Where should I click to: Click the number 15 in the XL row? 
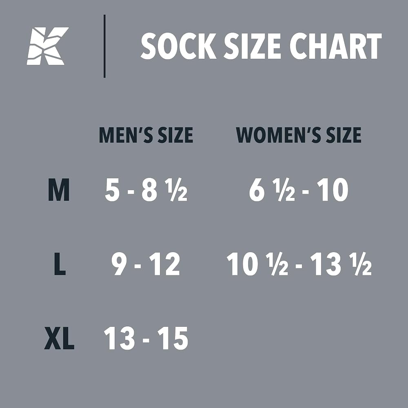[173, 338]
